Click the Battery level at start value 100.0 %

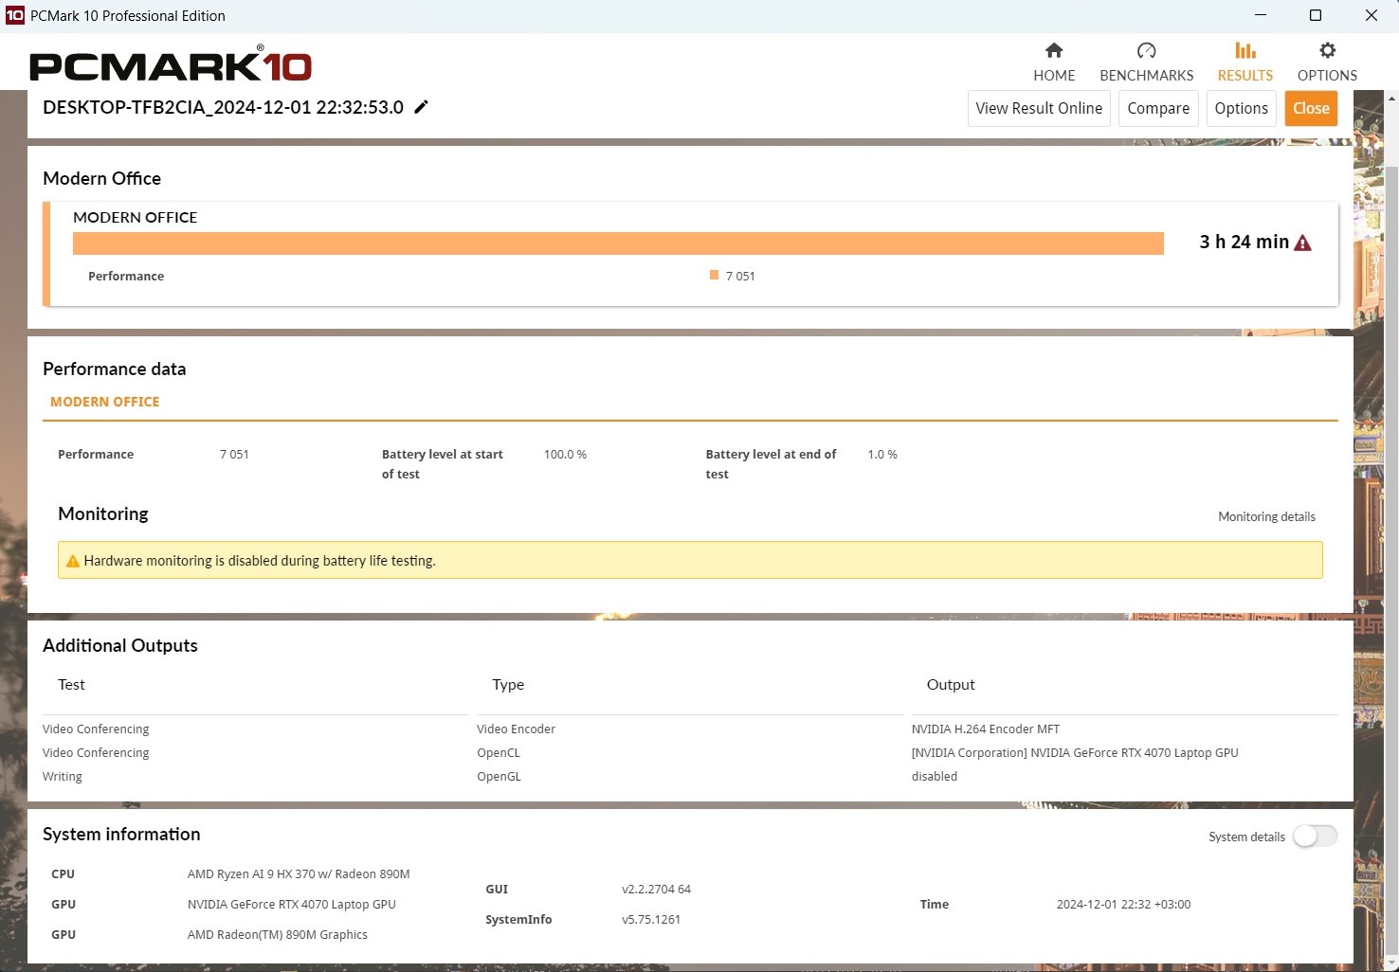coord(565,455)
